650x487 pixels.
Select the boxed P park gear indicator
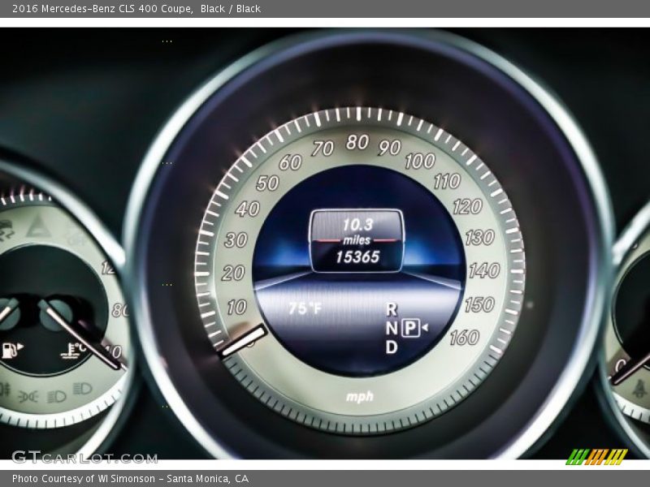point(410,328)
